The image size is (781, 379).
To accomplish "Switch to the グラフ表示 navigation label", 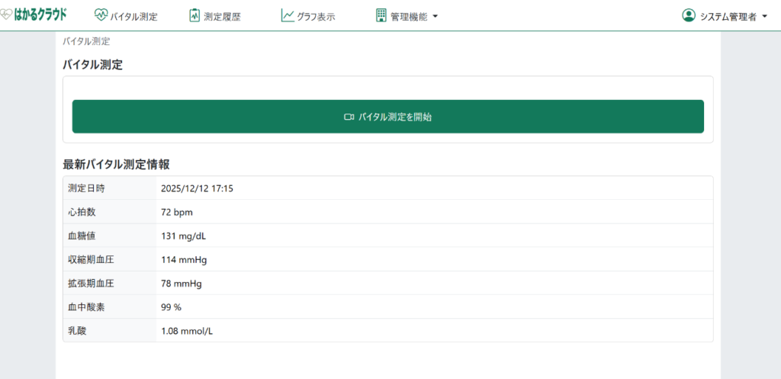I will click(x=316, y=16).
